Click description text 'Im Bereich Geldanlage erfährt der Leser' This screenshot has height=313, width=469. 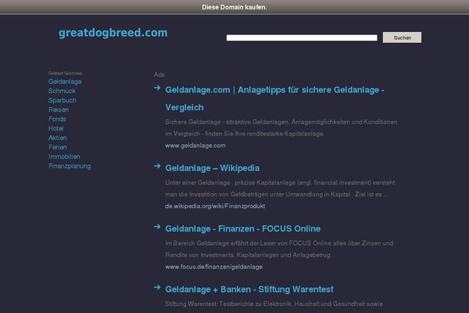click(279, 249)
